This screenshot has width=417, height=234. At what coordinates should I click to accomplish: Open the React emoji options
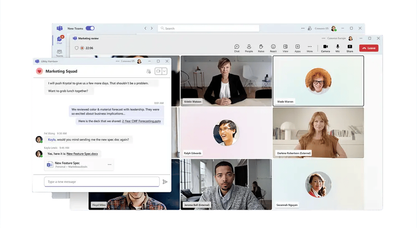[x=273, y=48]
